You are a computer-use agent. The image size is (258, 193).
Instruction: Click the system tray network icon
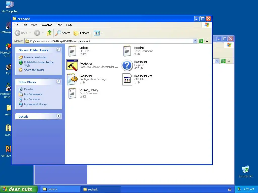pyautogui.click(x=239, y=189)
